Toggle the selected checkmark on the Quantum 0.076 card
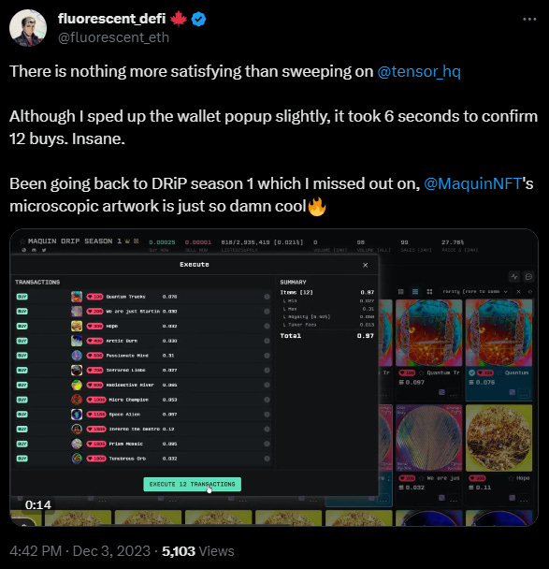The image size is (549, 569). pos(471,372)
